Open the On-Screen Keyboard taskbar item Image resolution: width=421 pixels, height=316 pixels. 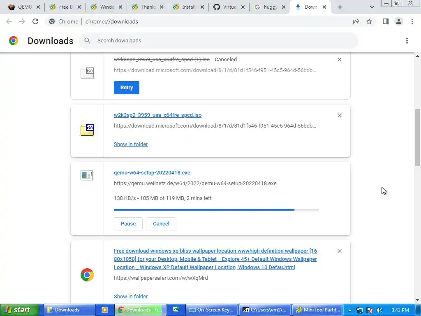(x=212, y=310)
